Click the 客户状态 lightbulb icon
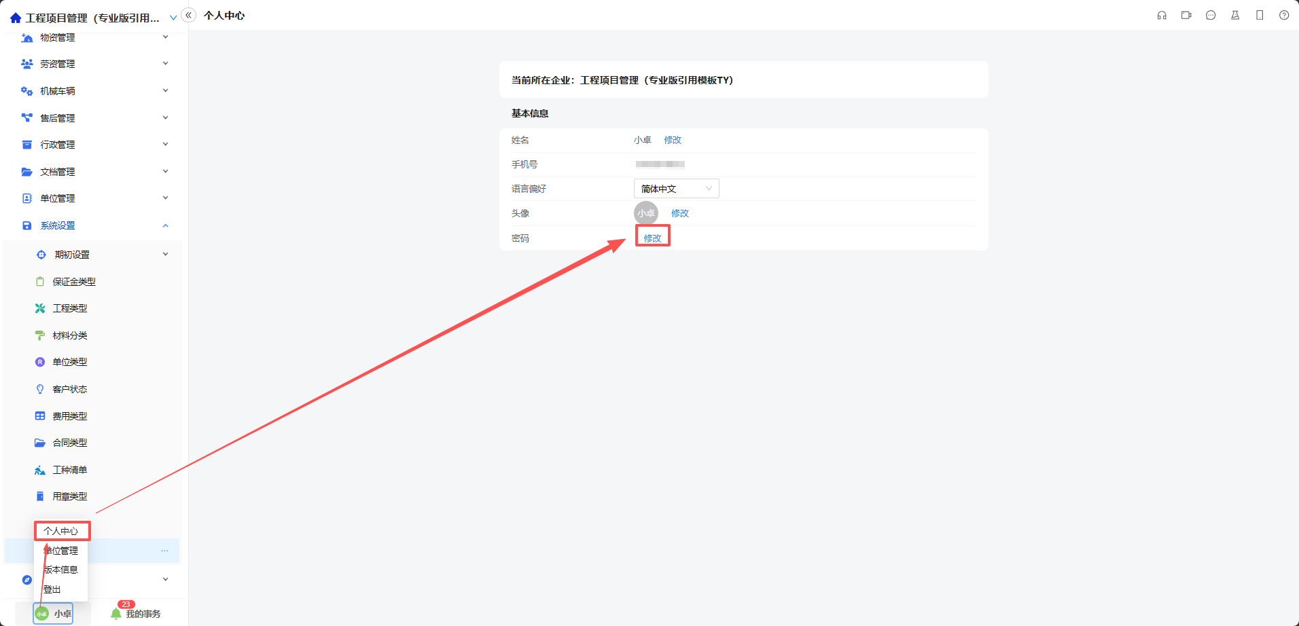 [40, 389]
